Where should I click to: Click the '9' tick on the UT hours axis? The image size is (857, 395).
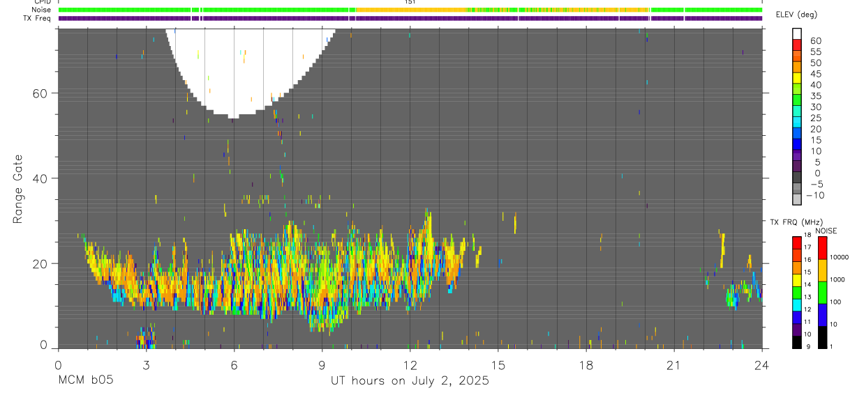(x=322, y=365)
